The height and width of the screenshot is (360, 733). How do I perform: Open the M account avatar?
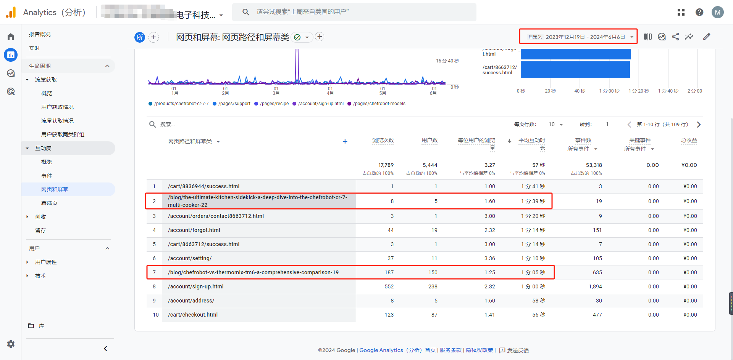click(x=718, y=12)
